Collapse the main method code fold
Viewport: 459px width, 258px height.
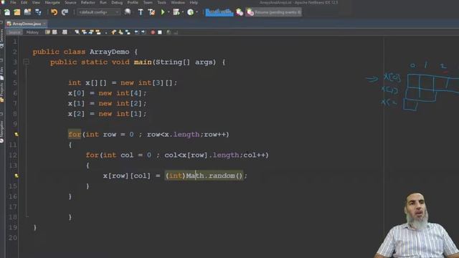click(26, 62)
